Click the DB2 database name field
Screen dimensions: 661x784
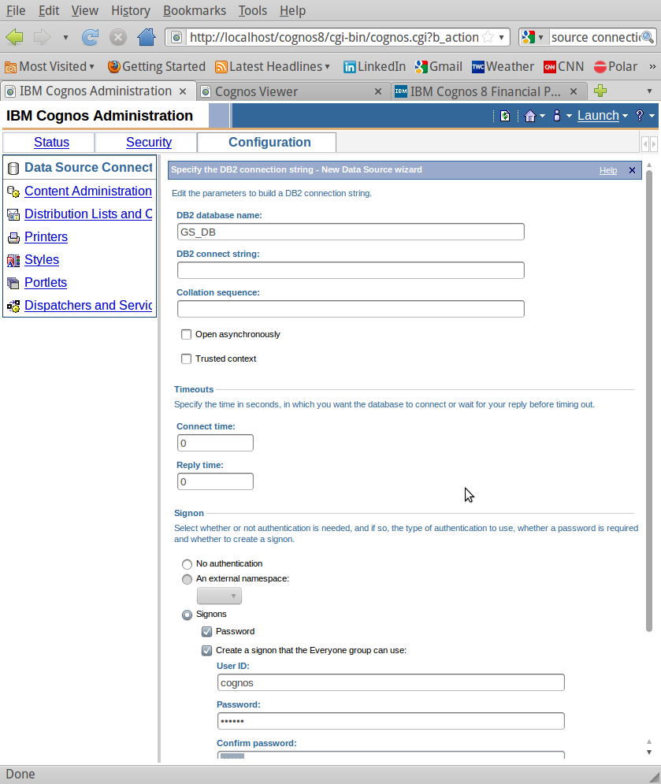tap(351, 232)
